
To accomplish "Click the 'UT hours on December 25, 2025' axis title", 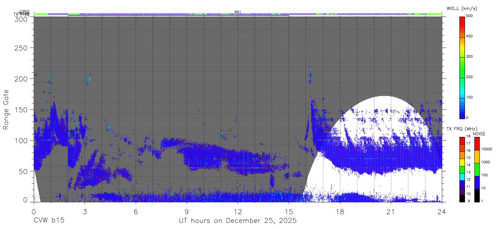I will point(238,221).
